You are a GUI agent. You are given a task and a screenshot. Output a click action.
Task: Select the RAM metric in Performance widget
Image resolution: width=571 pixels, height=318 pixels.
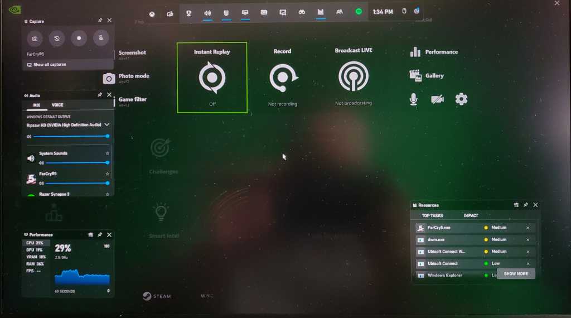tap(35, 264)
